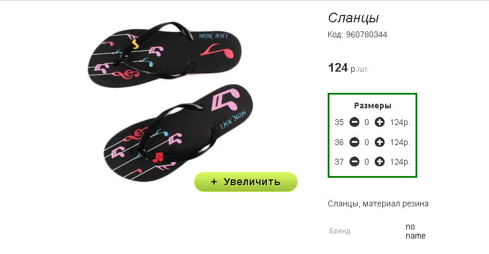Click the green Увеличить enlarge button
489x254 pixels.
tap(246, 182)
